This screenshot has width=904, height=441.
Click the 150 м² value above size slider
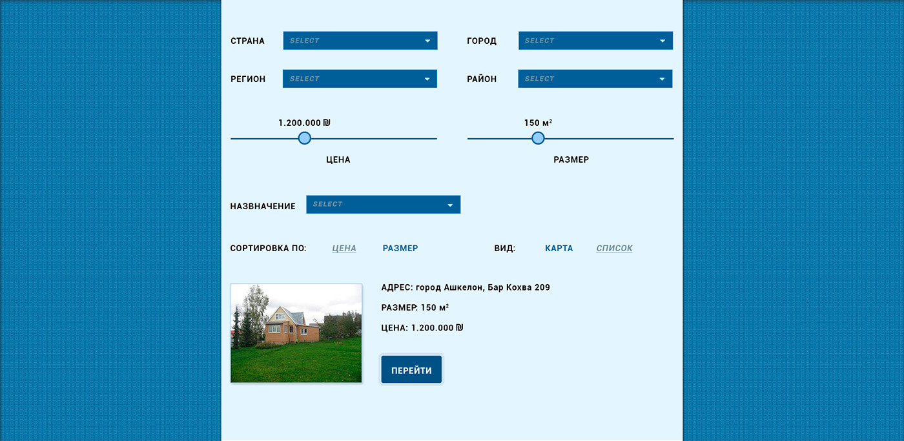(x=538, y=123)
